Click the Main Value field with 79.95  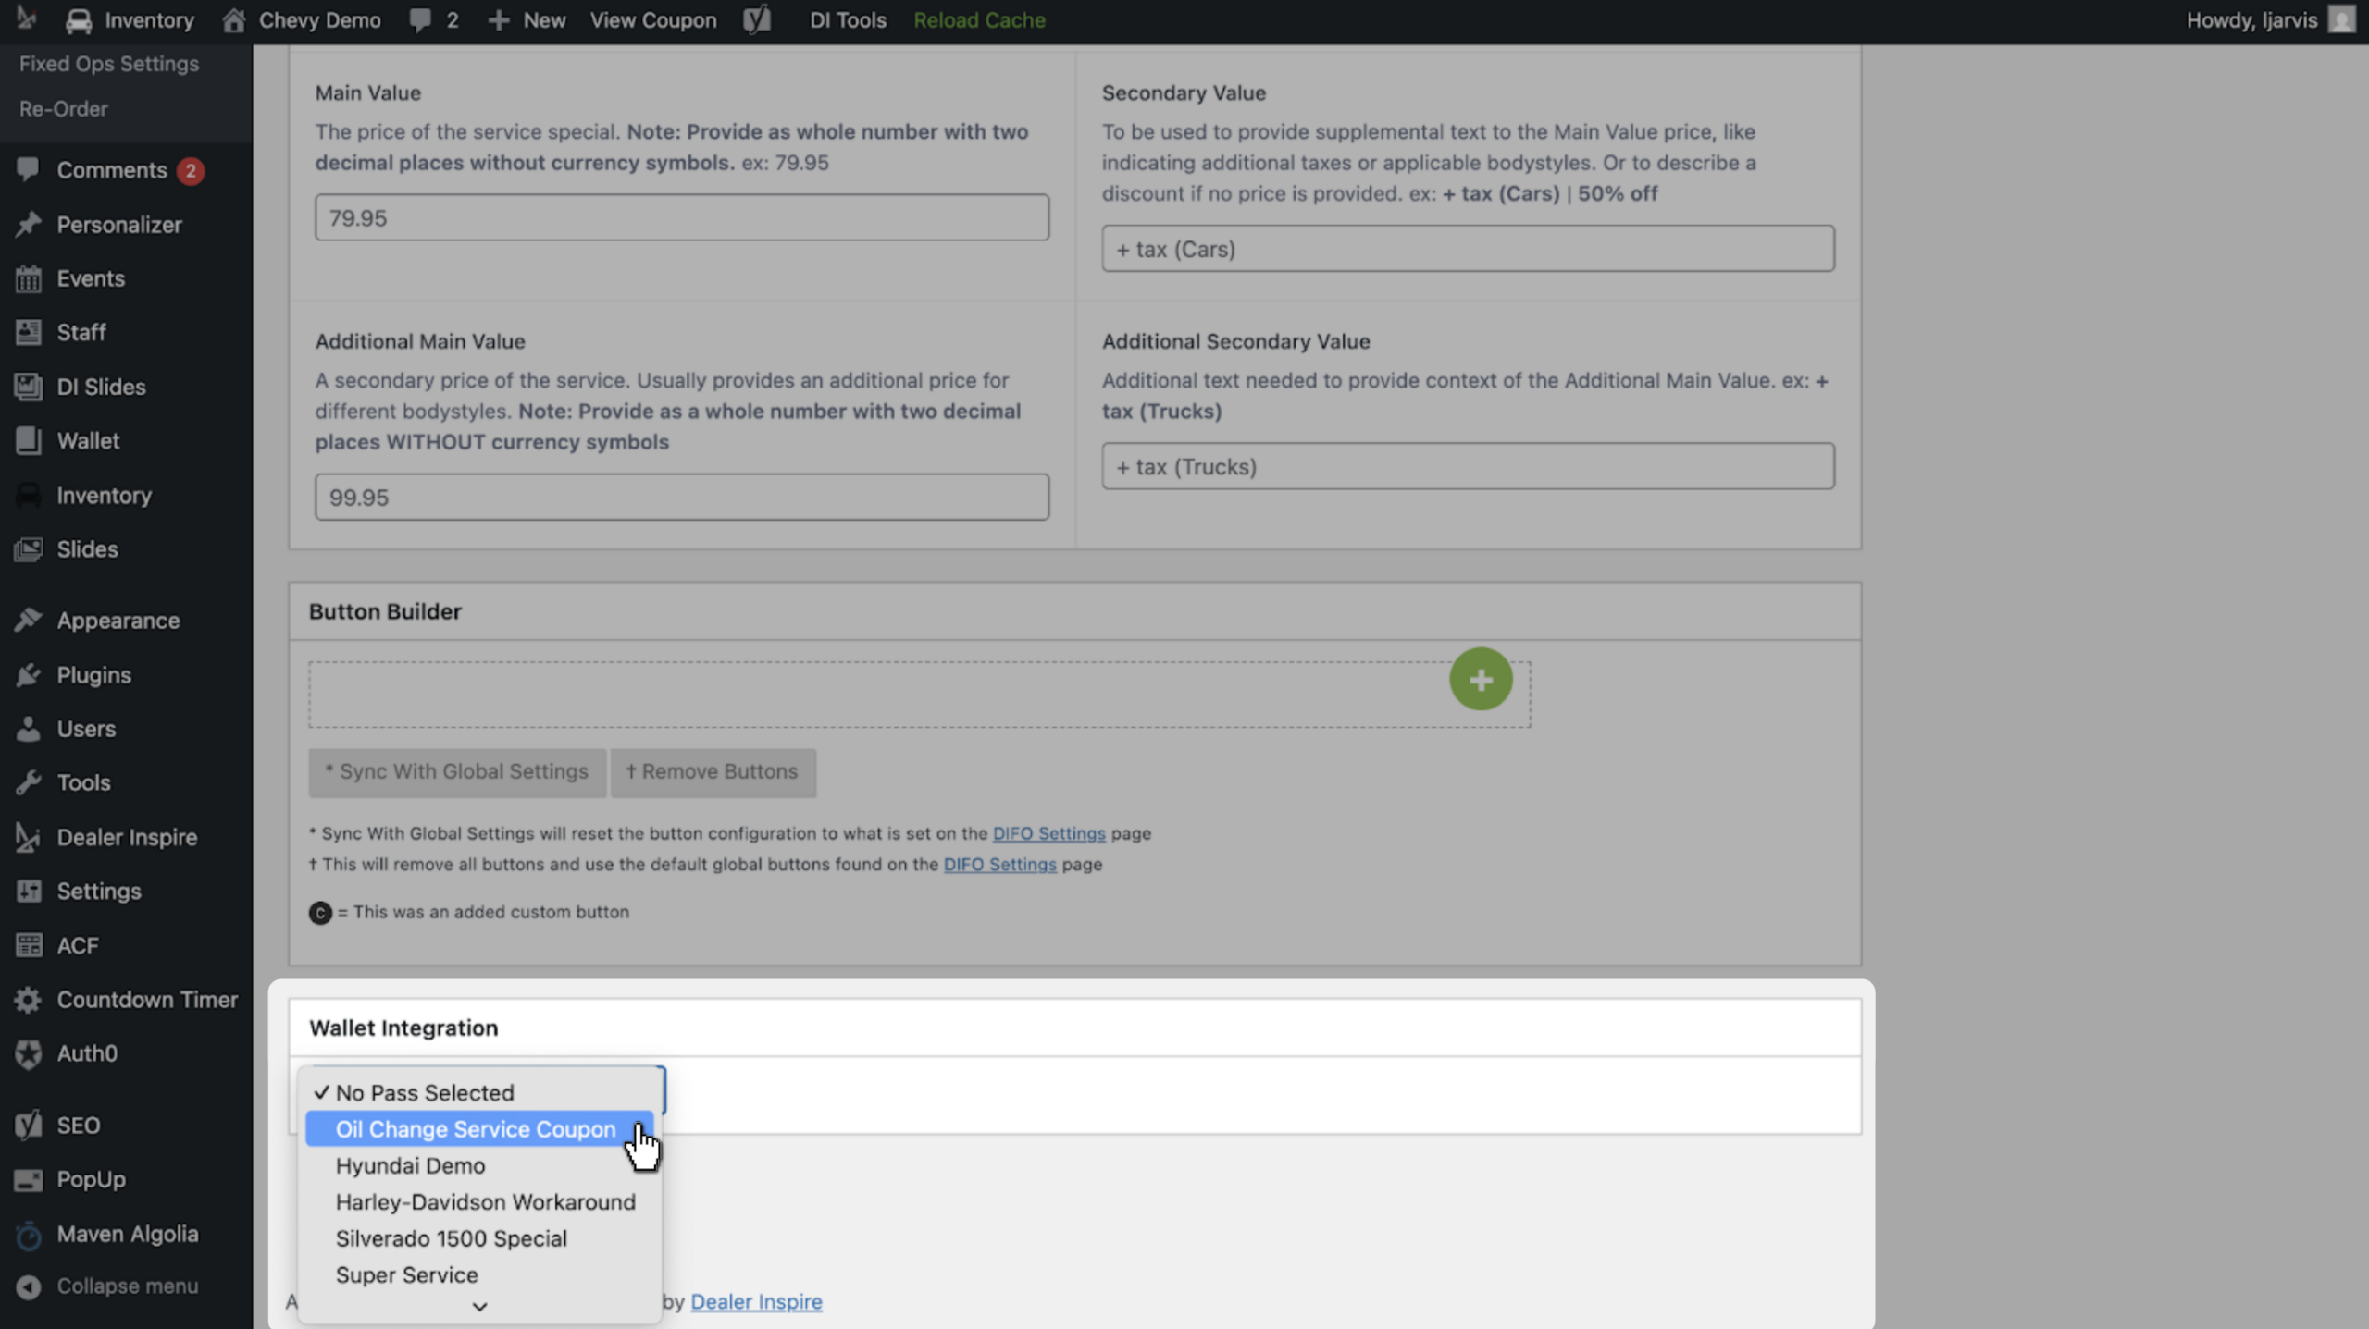682,217
